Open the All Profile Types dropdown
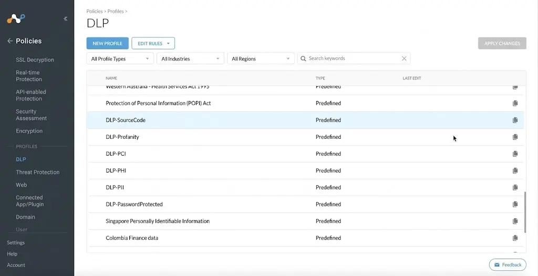This screenshot has width=538, height=276. 120,59
